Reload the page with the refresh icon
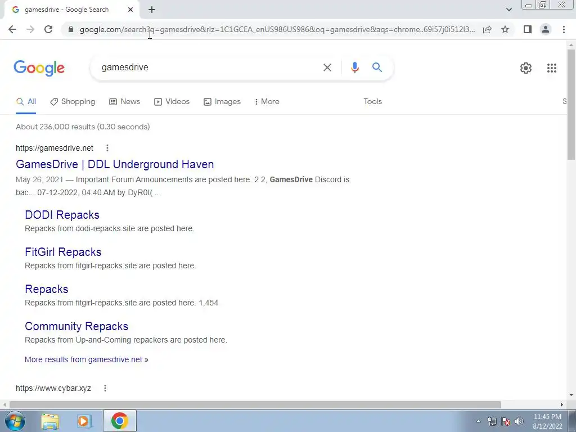576x432 pixels. (x=48, y=29)
